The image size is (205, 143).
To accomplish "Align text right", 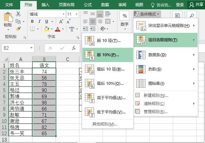I will 100,21.
